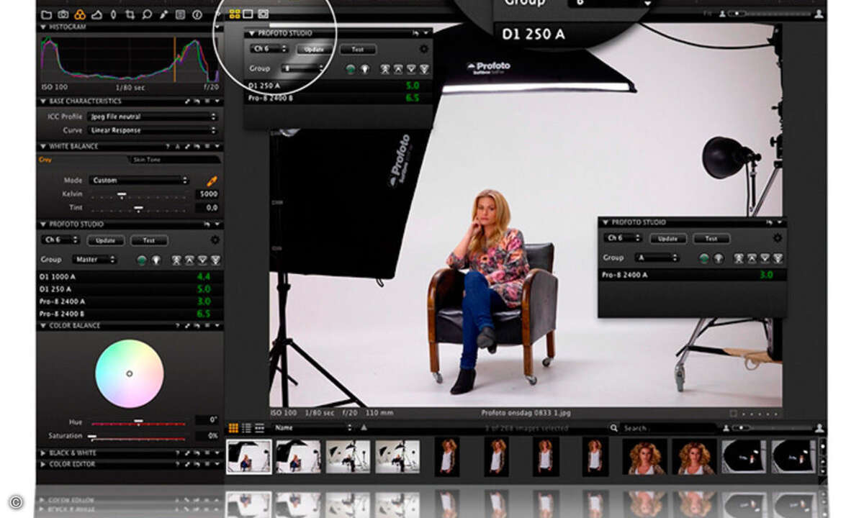Switch browser to filmstrip view

[258, 428]
